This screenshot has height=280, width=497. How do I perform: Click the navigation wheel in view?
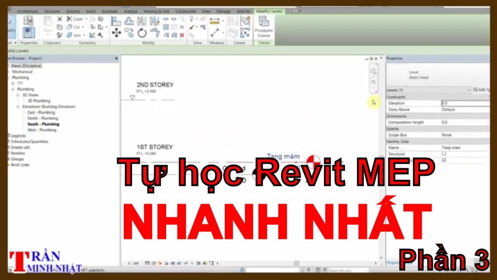click(374, 71)
